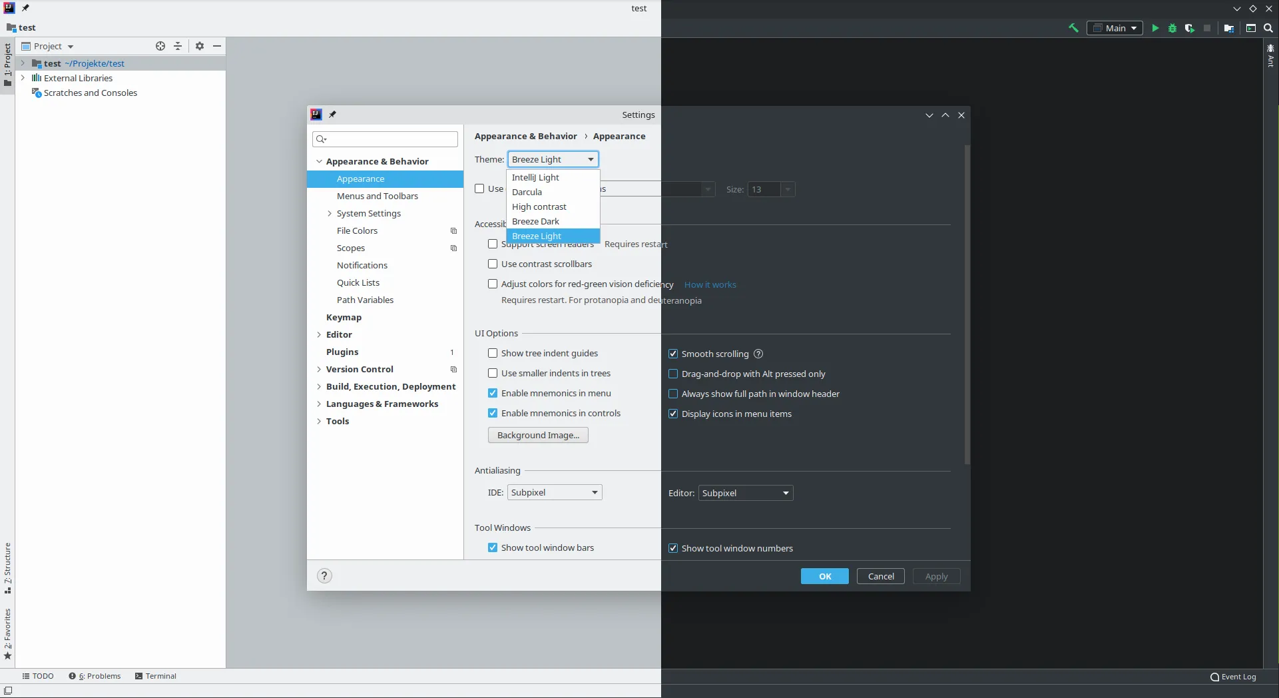Enable Use contrast scrollbars checkbox
1279x698 pixels.
click(493, 264)
